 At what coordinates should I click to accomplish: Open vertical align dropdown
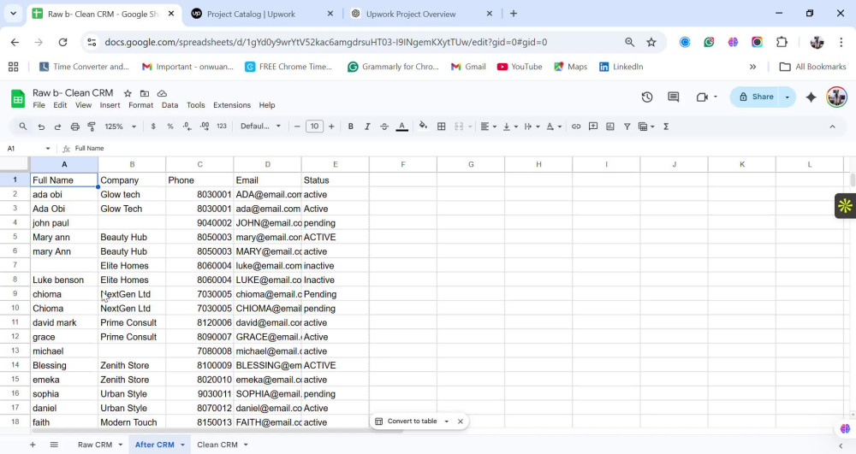pos(510,127)
